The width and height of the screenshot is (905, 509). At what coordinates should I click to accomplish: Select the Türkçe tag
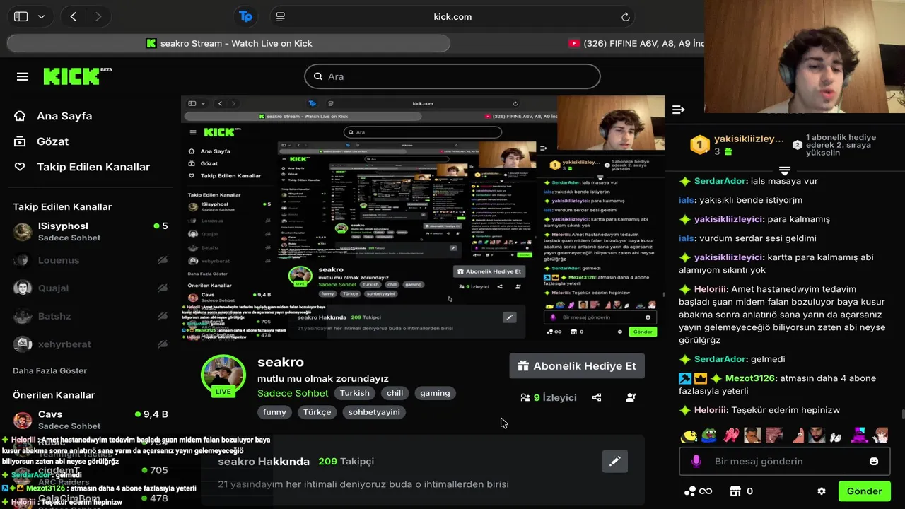point(317,412)
